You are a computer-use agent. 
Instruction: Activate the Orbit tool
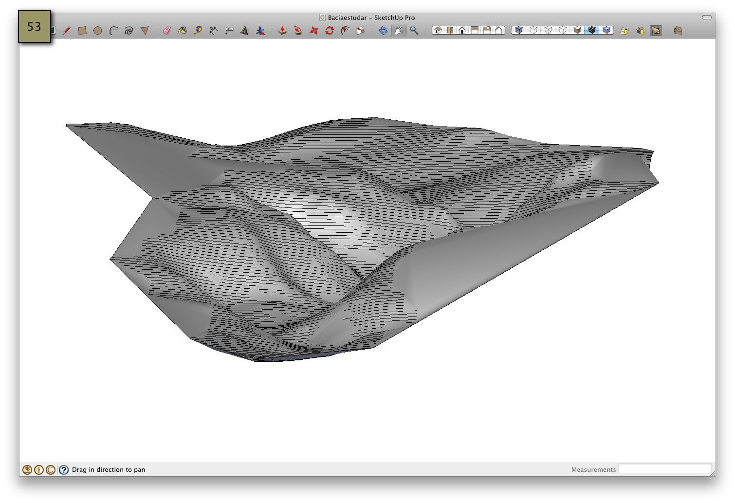tap(383, 30)
